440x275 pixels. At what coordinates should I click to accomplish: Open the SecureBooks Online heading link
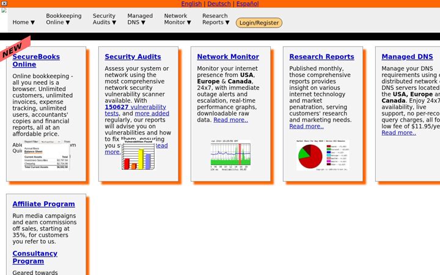coord(36,61)
